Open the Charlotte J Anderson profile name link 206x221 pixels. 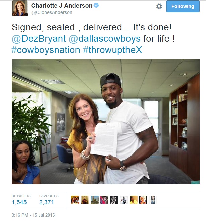[62, 6]
